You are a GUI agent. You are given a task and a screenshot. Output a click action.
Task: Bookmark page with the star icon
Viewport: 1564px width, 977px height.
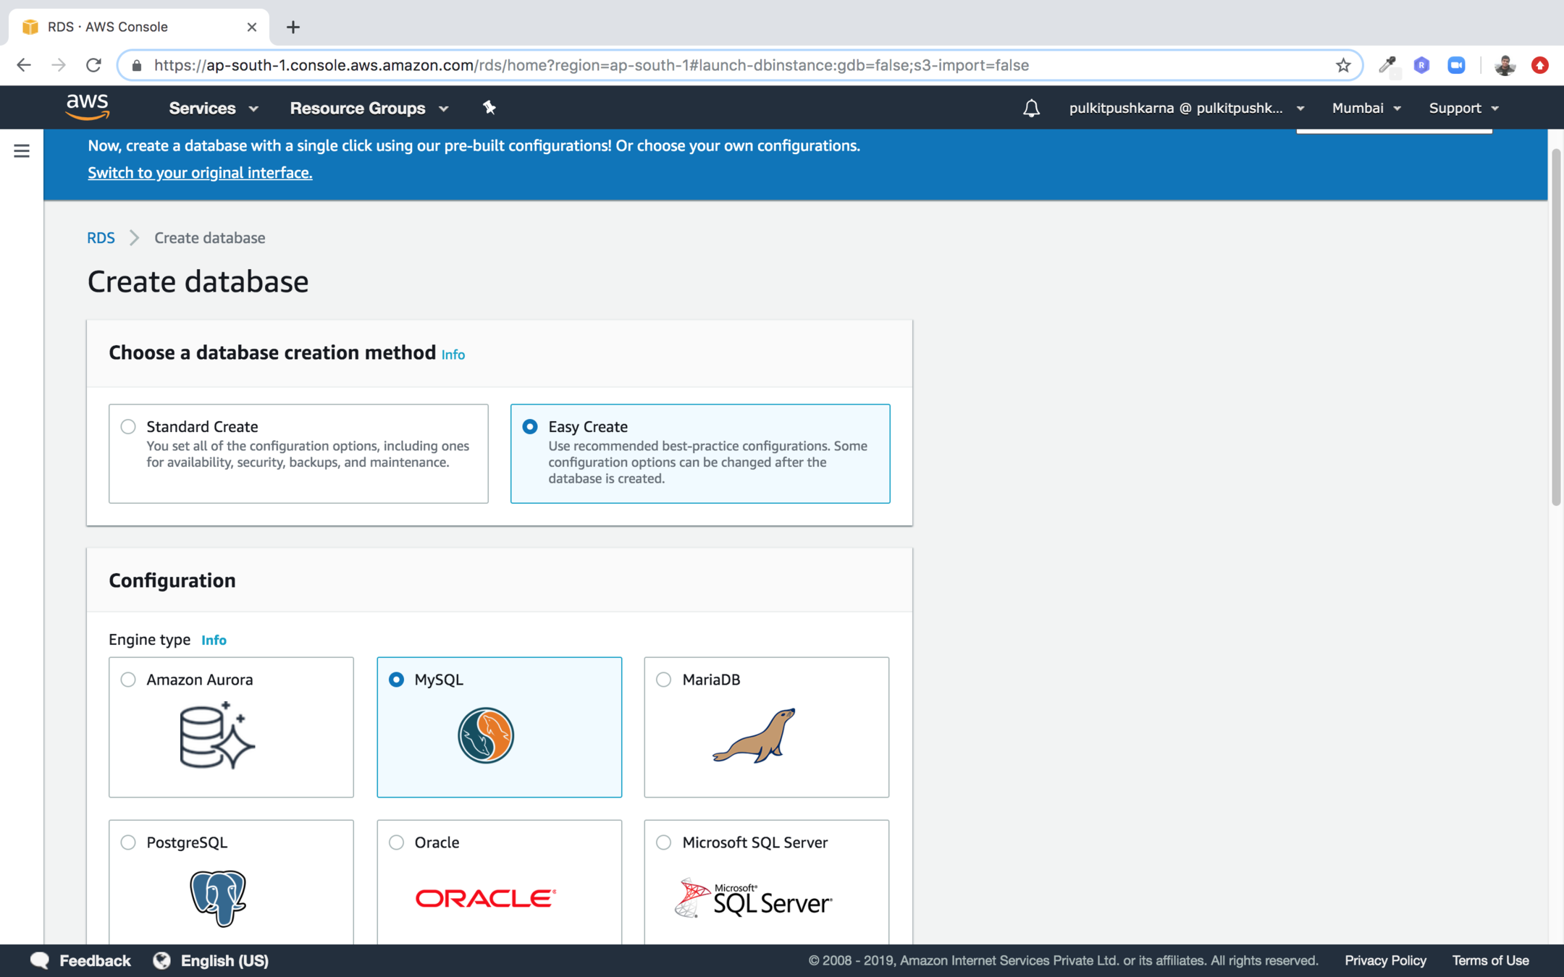click(x=1343, y=65)
